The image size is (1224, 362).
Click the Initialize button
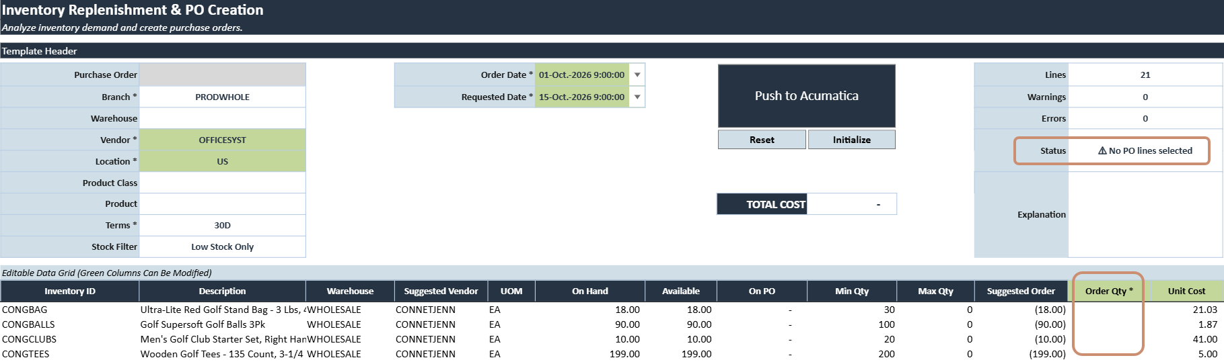(x=851, y=140)
